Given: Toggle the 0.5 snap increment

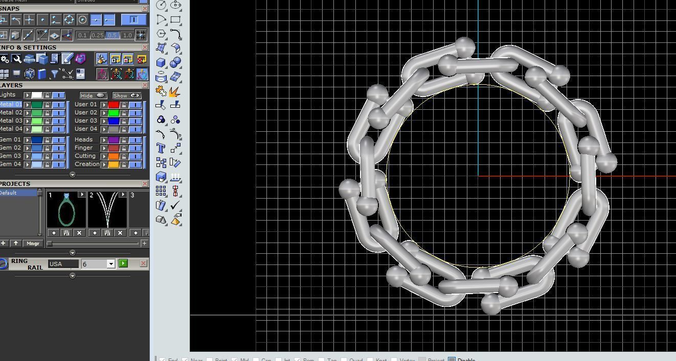Looking at the screenshot, I should point(112,35).
